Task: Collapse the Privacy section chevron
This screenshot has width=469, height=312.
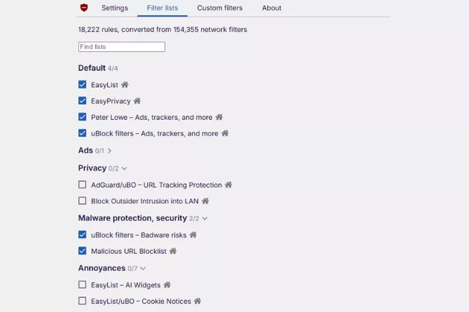Action: tap(125, 168)
